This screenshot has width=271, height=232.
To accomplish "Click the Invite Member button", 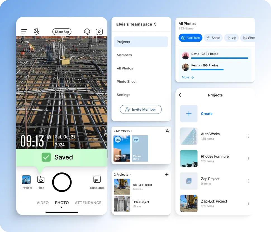I will coord(141,109).
